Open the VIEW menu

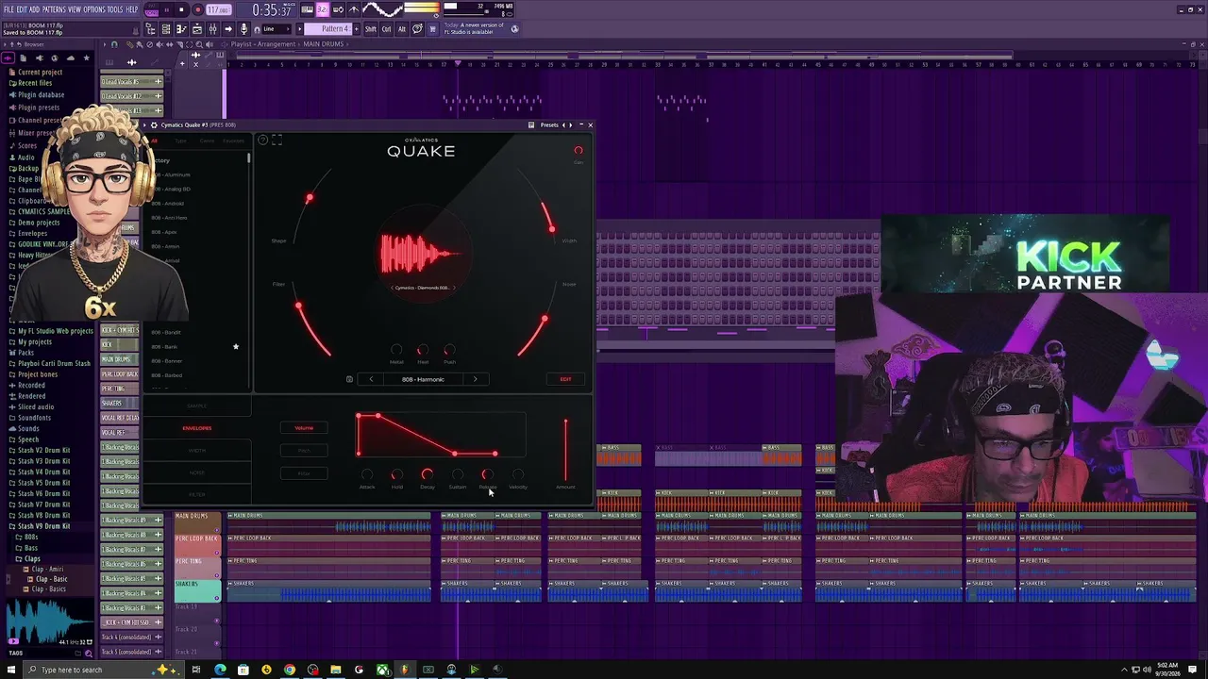[75, 9]
